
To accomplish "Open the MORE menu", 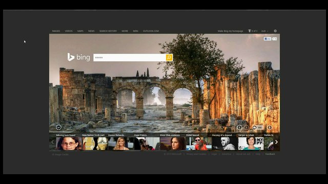I will [x=125, y=31].
